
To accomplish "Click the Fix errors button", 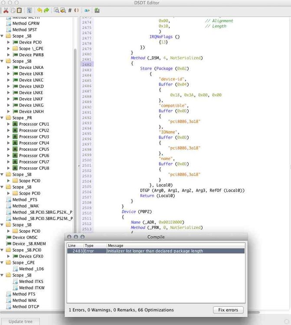I will (228, 310).
